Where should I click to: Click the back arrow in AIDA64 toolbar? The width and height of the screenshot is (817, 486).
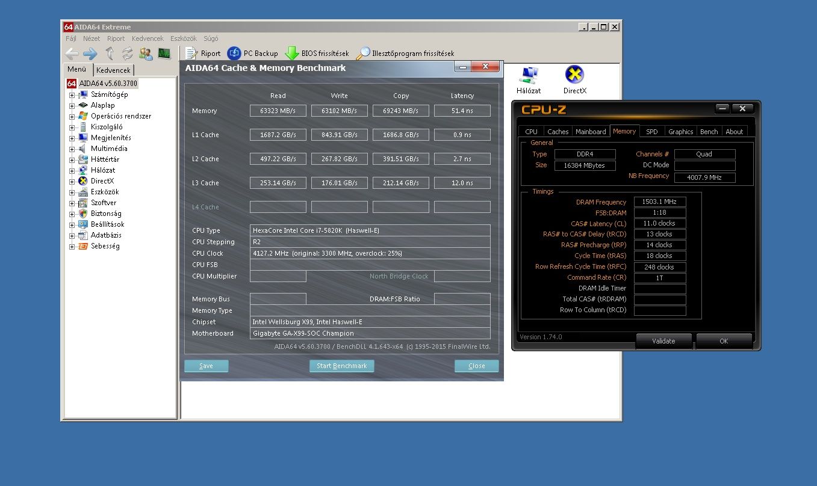click(x=72, y=54)
